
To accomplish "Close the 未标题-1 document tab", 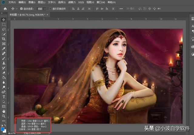I will 47,15.
